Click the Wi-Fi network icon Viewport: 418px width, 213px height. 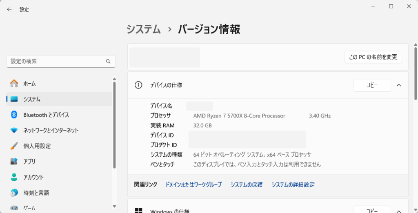14,131
